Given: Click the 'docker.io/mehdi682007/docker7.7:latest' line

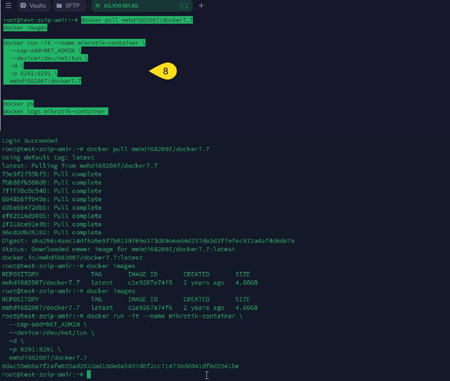Looking at the screenshot, I should [x=72, y=258].
